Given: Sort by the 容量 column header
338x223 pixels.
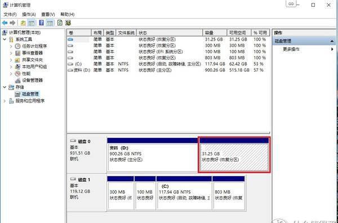Looking at the screenshot, I should click(215, 33).
